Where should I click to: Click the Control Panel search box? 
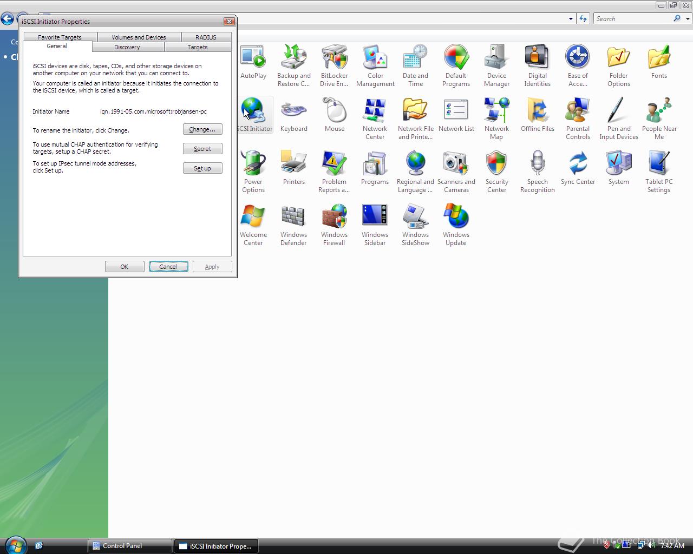633,19
